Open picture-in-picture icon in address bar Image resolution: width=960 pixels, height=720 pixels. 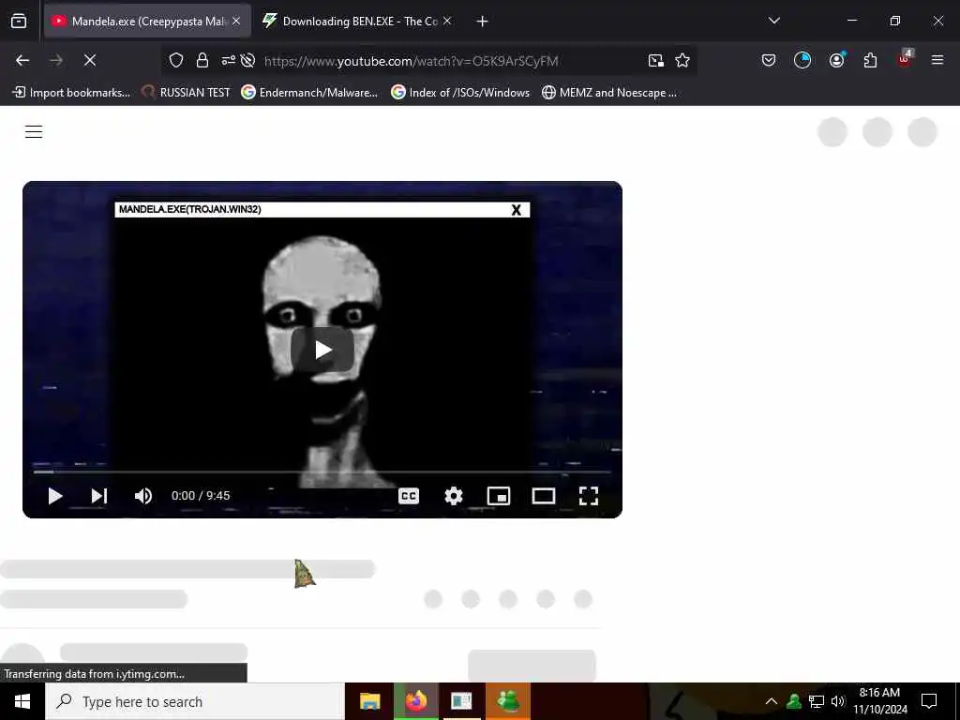point(655,60)
